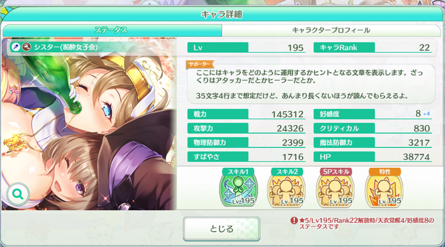Switch to the ステータス tab
The width and height of the screenshot is (445, 247).
click(x=112, y=31)
